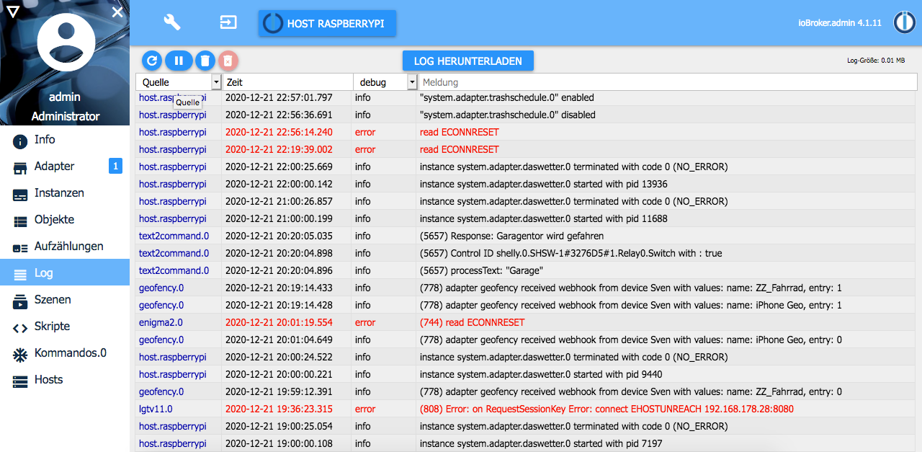
Task: Open the Quelle source filter dropdown
Action: coord(179,82)
